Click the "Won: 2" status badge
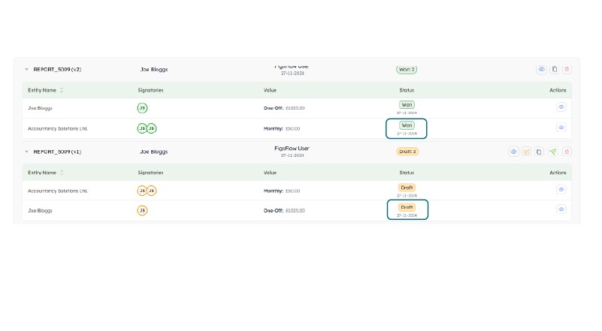The height and width of the screenshot is (331, 602). pyautogui.click(x=407, y=70)
